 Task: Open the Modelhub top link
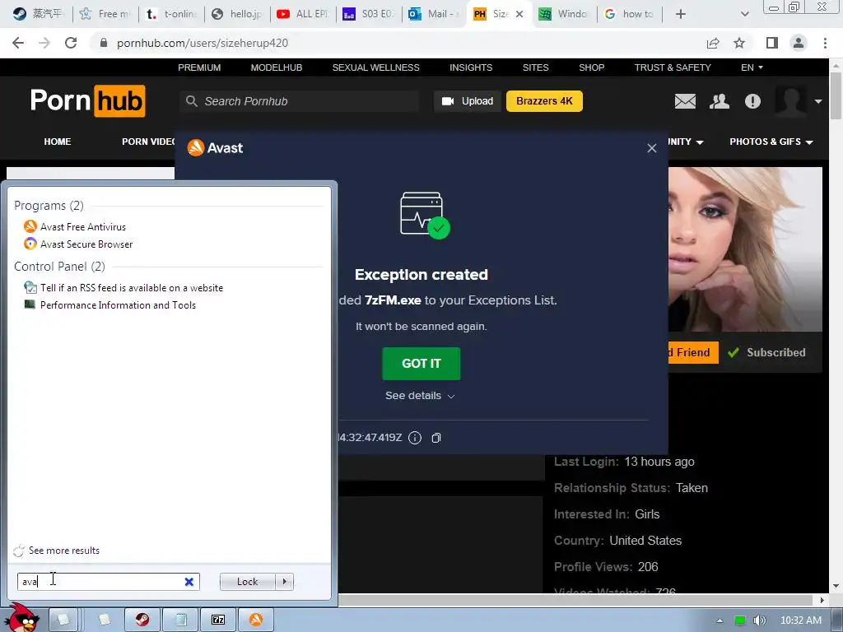tap(277, 67)
